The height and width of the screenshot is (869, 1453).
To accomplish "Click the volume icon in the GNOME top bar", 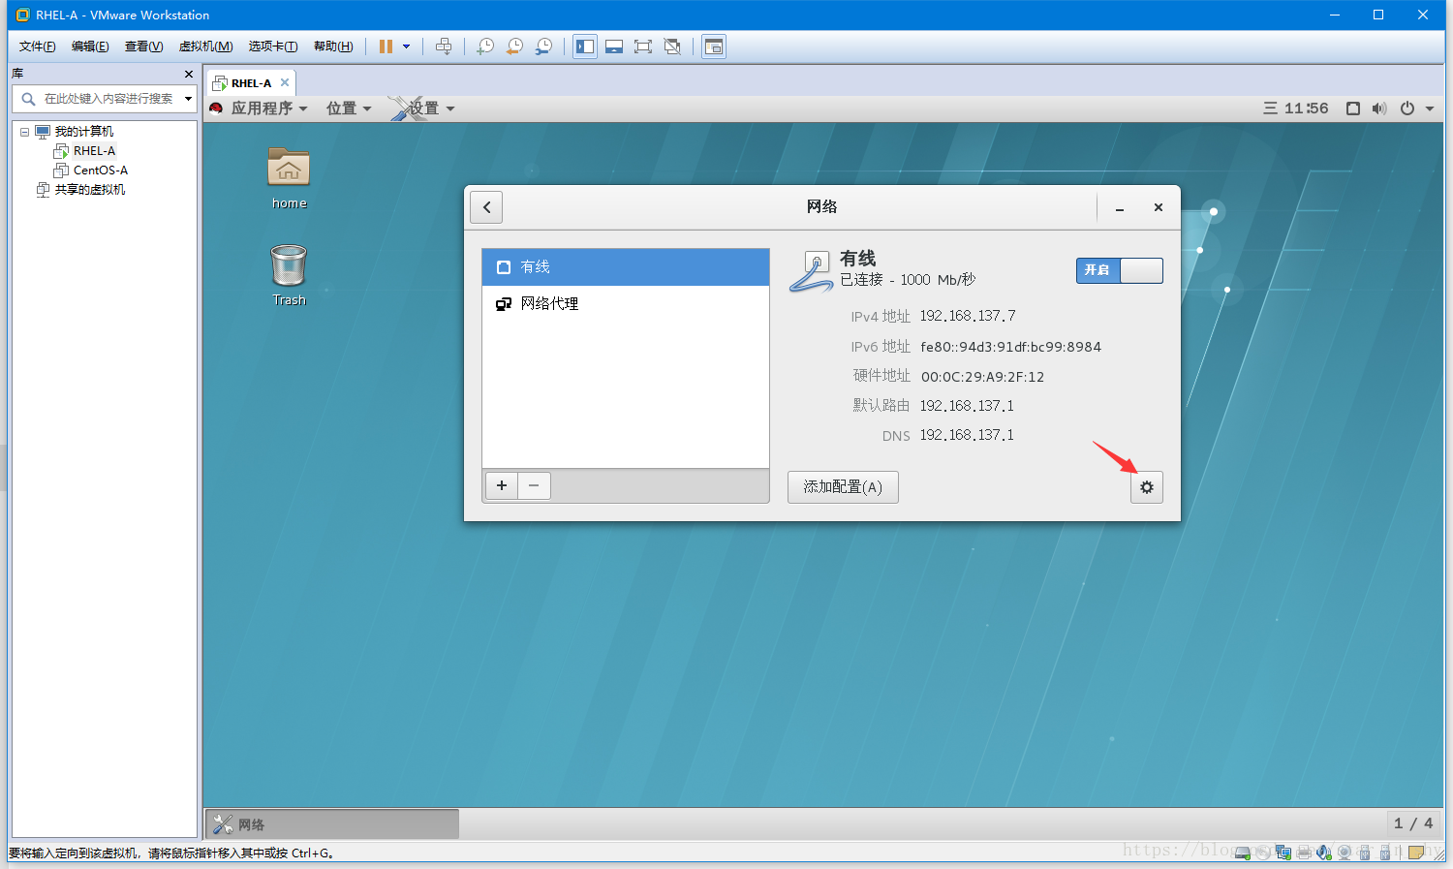I will 1379,109.
